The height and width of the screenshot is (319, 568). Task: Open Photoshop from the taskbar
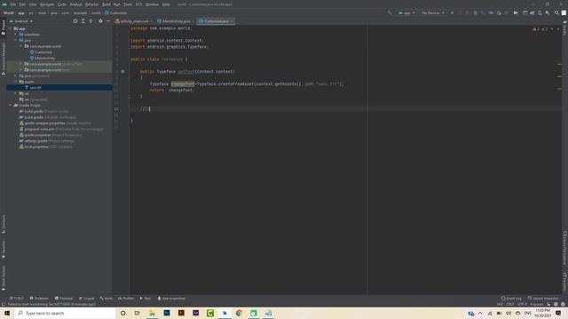click(167, 313)
